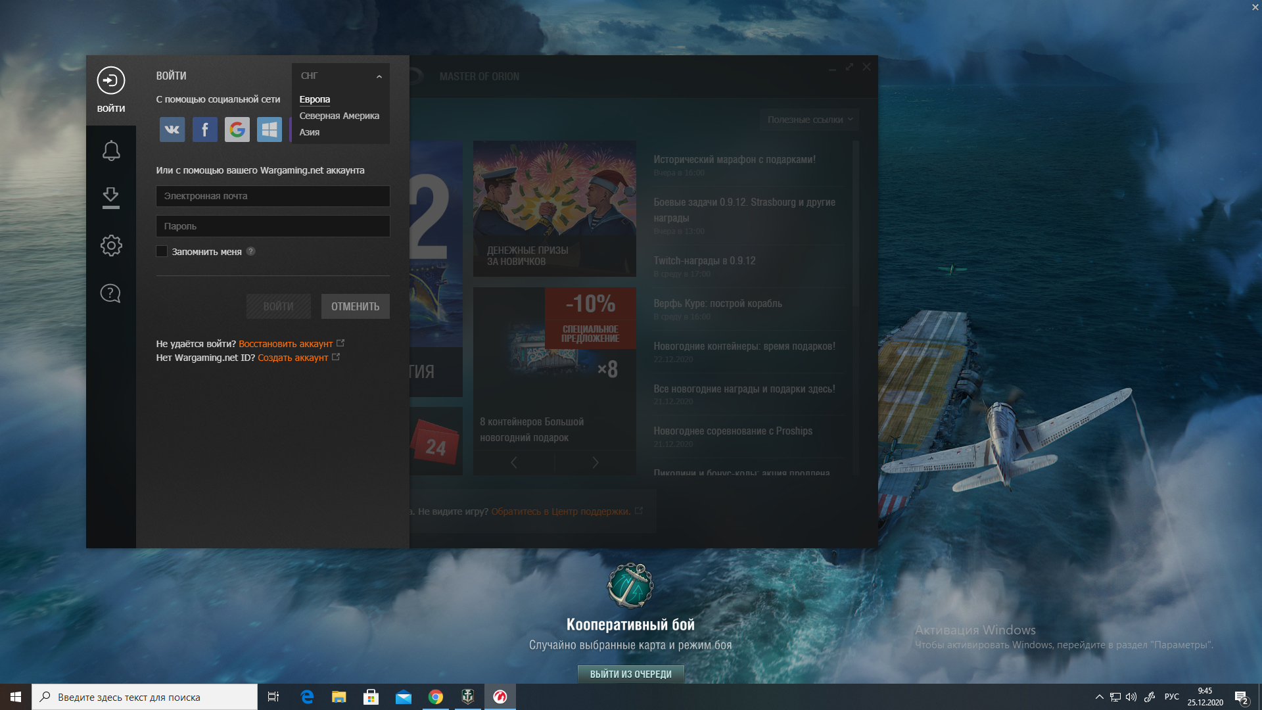This screenshot has width=1262, height=710.
Task: Select Европа from the region list
Action: pos(315,99)
